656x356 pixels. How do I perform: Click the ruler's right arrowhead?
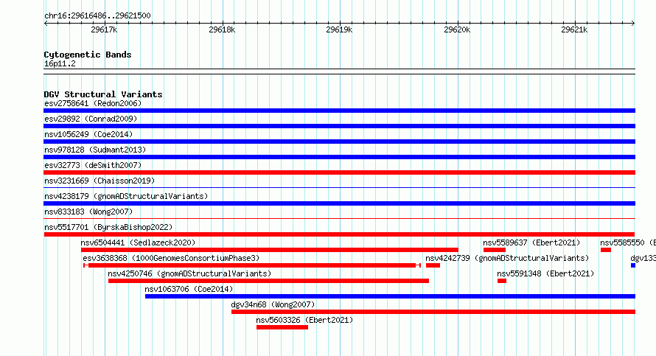(x=633, y=23)
